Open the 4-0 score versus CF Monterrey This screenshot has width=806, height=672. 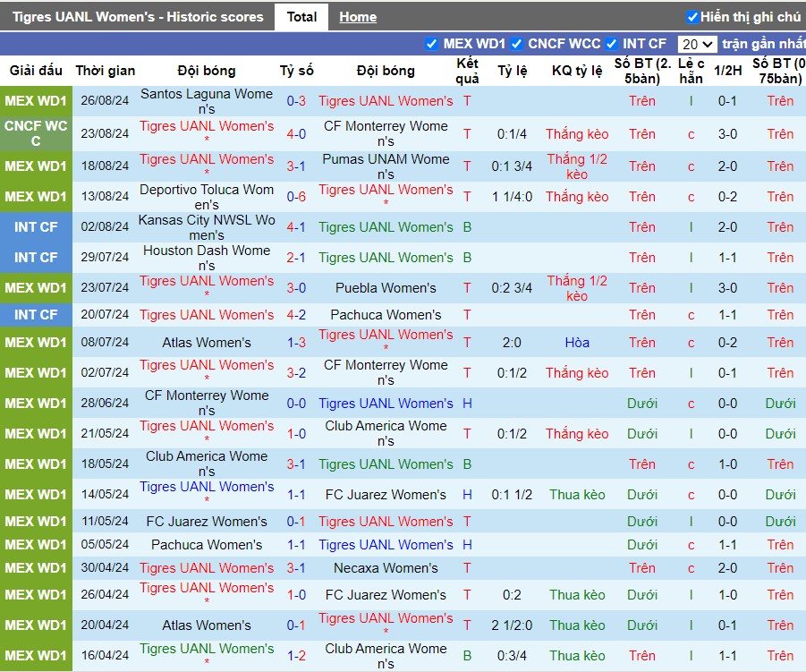coord(296,133)
